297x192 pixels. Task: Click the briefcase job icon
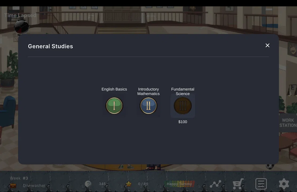click(x=13, y=186)
